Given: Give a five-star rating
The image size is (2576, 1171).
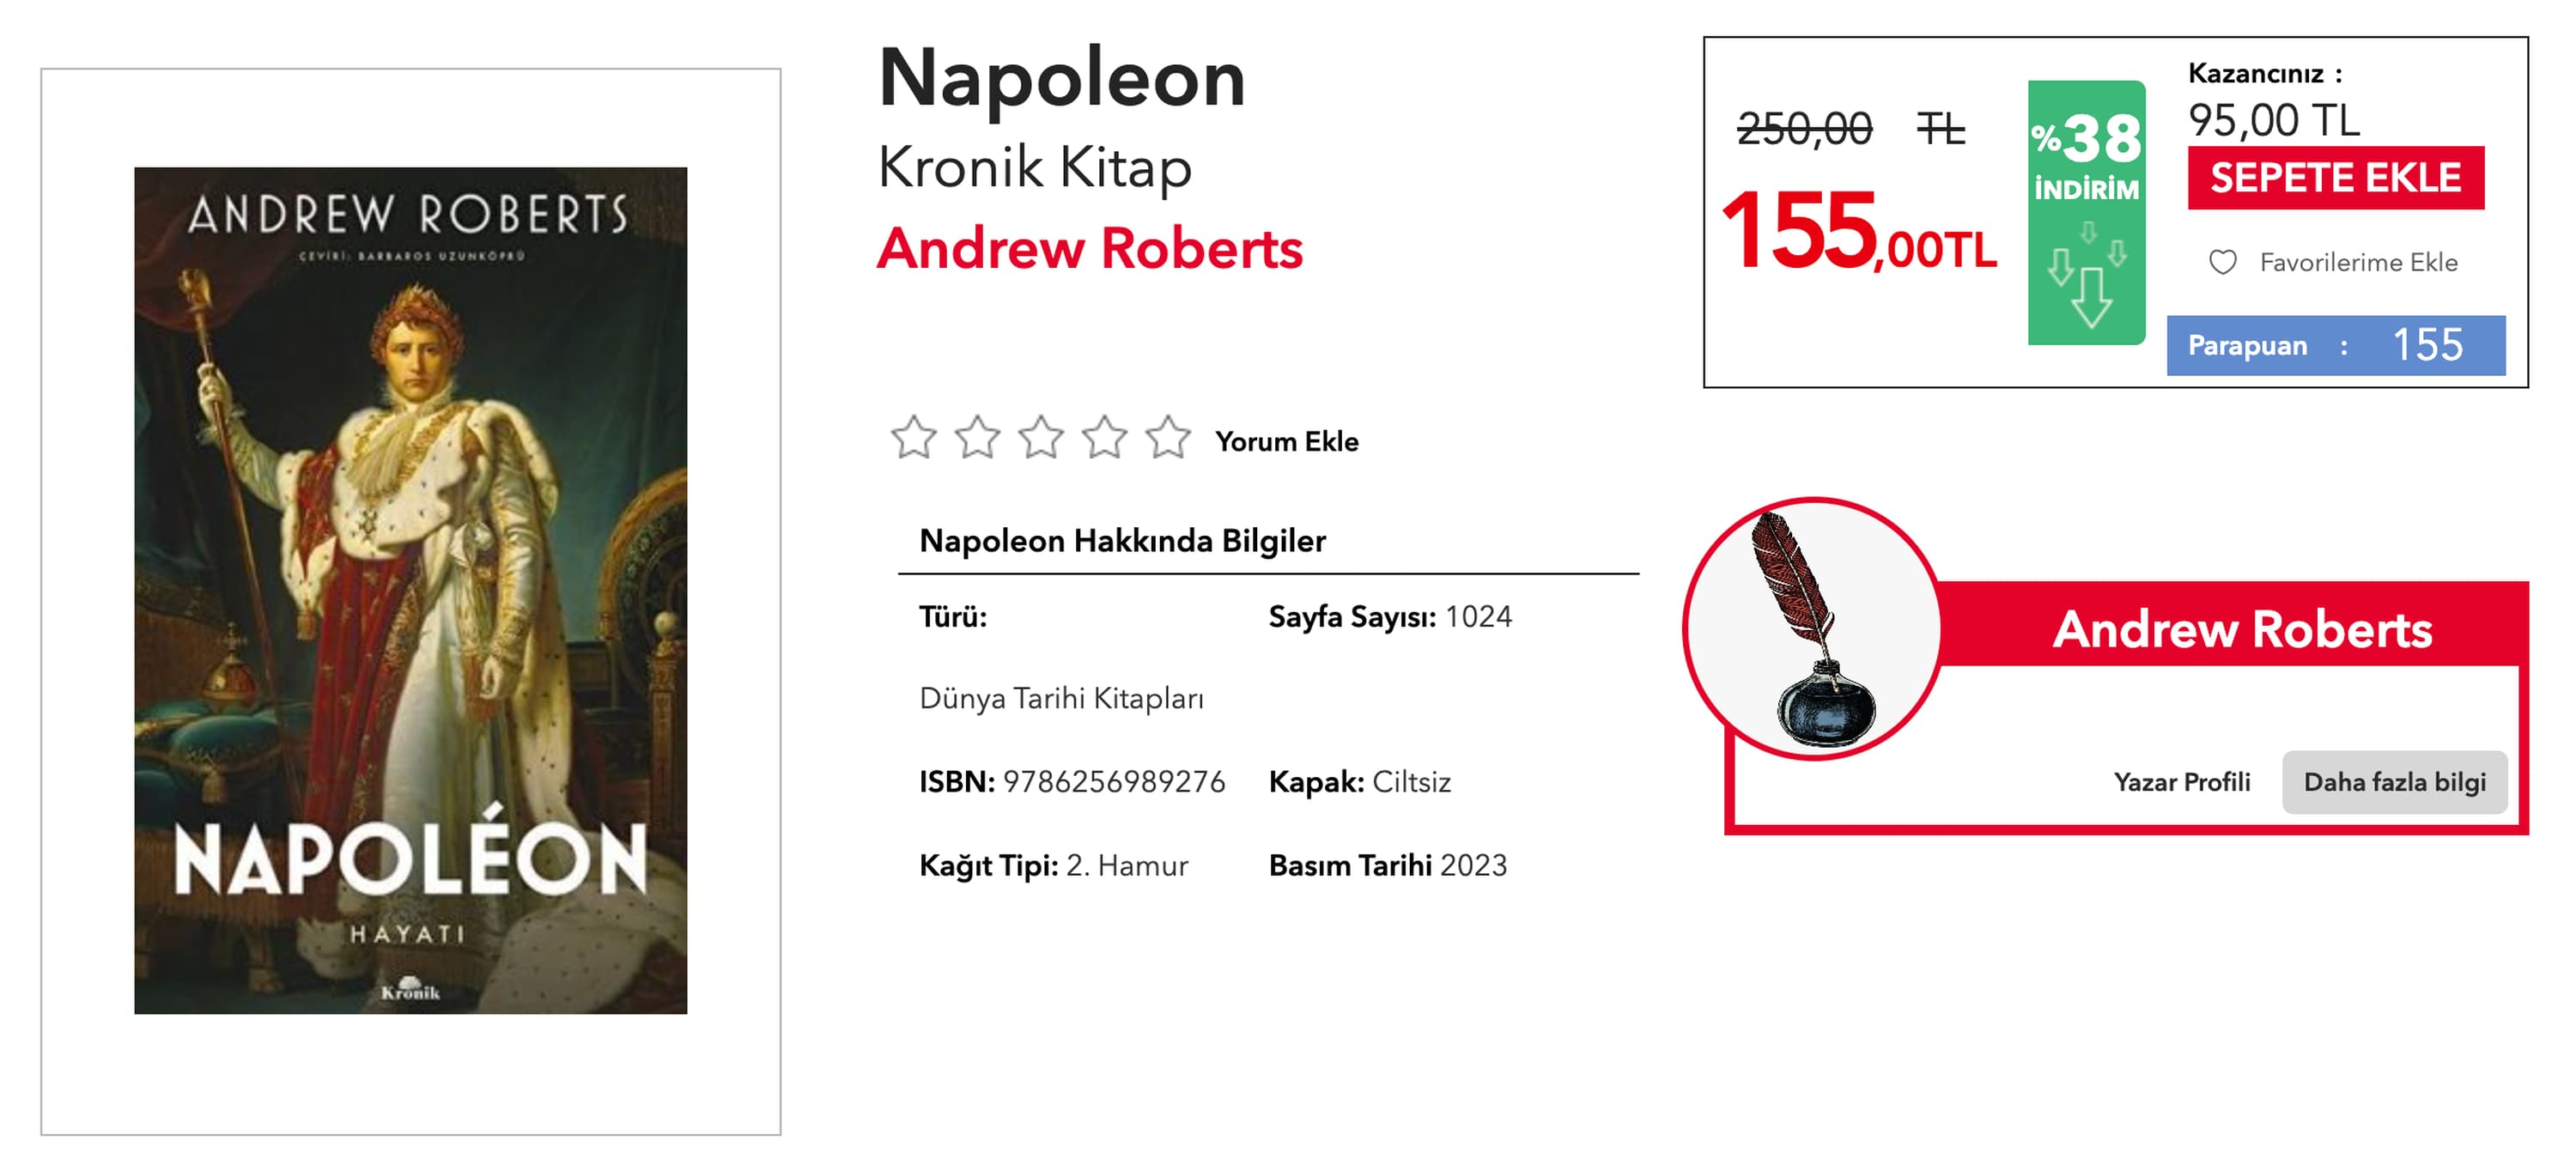Looking at the screenshot, I should click(x=1168, y=438).
